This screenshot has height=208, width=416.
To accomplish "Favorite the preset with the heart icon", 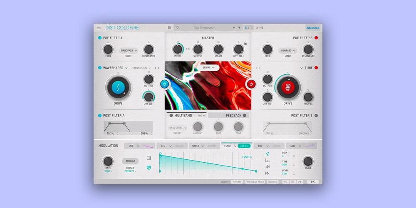I will click(177, 28).
